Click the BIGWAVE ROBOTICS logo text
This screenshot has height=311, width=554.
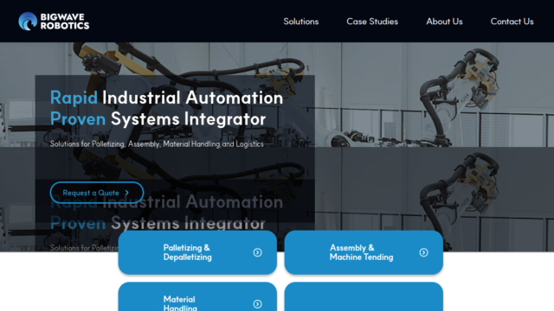(x=65, y=22)
